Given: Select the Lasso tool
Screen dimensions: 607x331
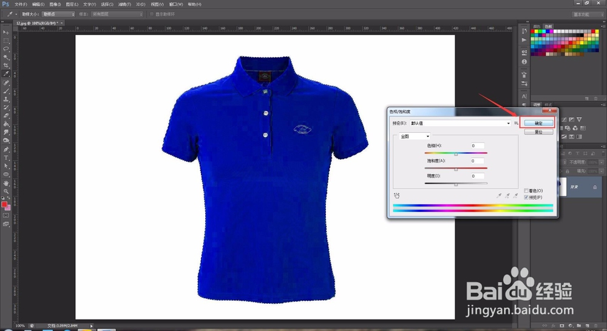Looking at the screenshot, I should point(6,48).
